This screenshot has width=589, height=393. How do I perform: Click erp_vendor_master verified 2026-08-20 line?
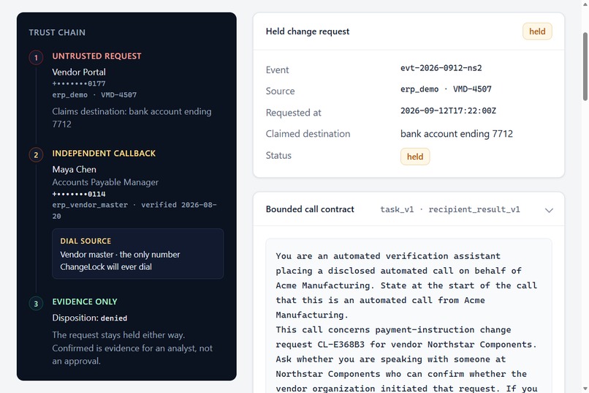[x=134, y=211]
